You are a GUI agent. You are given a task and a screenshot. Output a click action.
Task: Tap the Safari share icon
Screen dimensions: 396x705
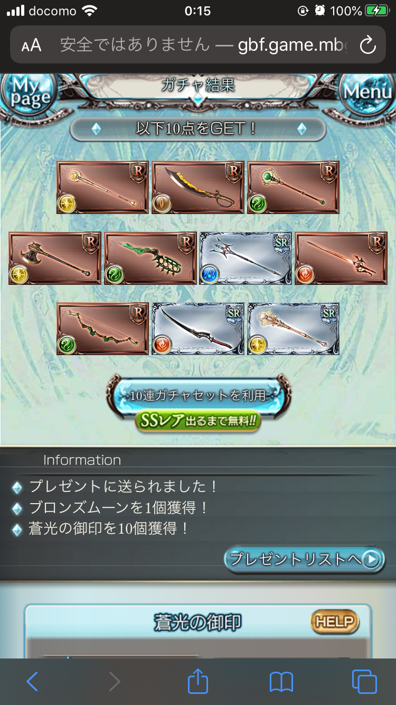point(198,682)
